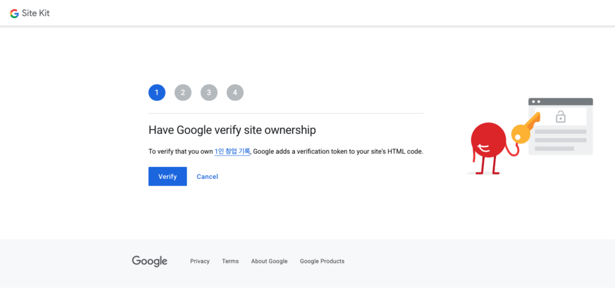Open the Google Products footer link
The height and width of the screenshot is (302, 615).
coord(322,261)
